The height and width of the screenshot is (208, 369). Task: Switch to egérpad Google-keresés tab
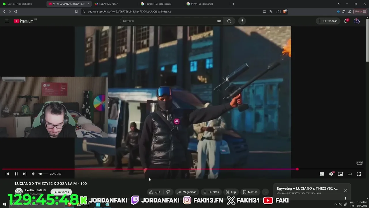tap(161, 4)
